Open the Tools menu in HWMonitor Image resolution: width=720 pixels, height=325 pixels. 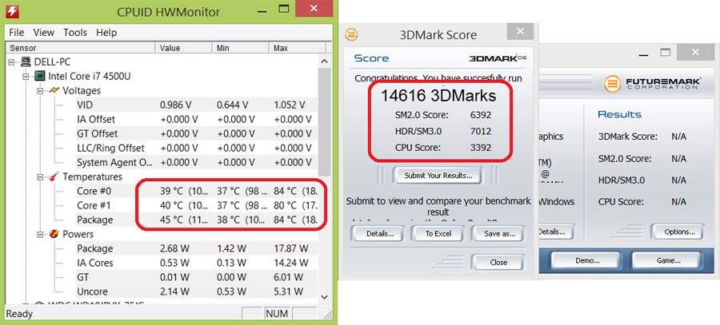(75, 33)
